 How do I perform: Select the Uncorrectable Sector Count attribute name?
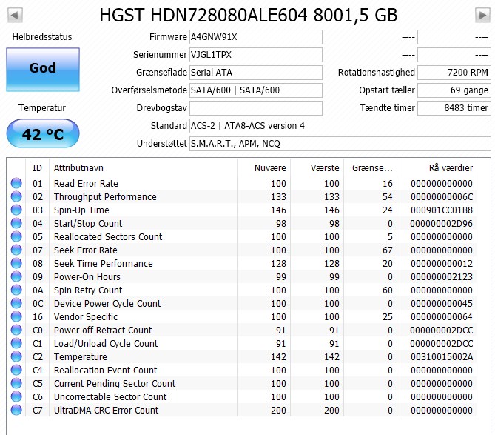click(x=110, y=396)
